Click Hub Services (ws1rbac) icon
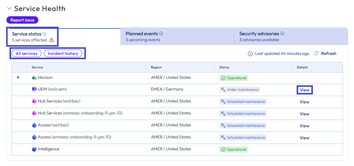The image size is (354, 166). [34, 101]
